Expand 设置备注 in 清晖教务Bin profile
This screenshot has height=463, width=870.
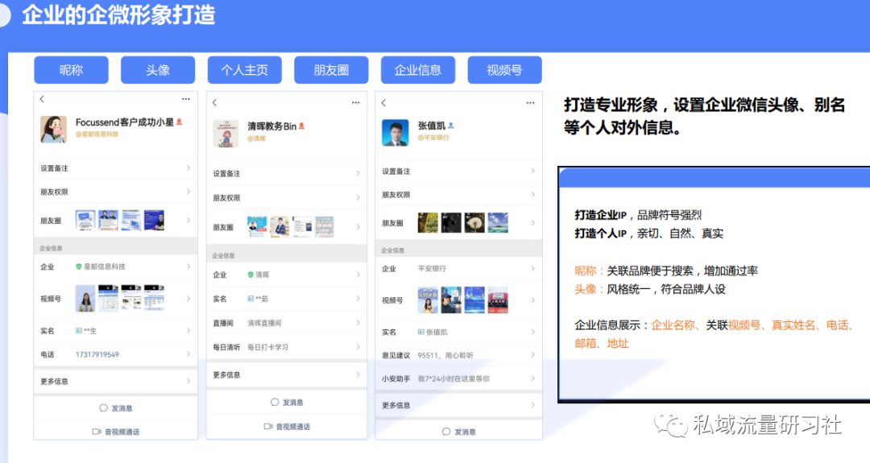pyautogui.click(x=286, y=174)
